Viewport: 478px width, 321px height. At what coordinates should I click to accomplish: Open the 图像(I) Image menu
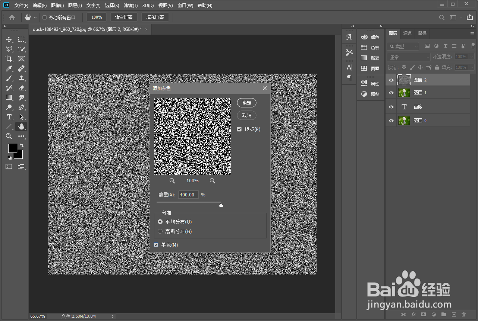coord(57,6)
